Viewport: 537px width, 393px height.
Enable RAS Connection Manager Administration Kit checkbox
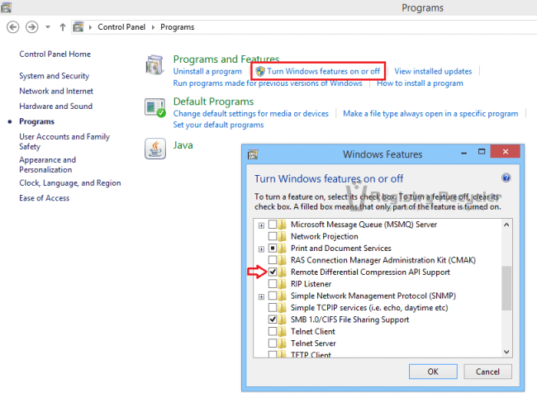273,260
